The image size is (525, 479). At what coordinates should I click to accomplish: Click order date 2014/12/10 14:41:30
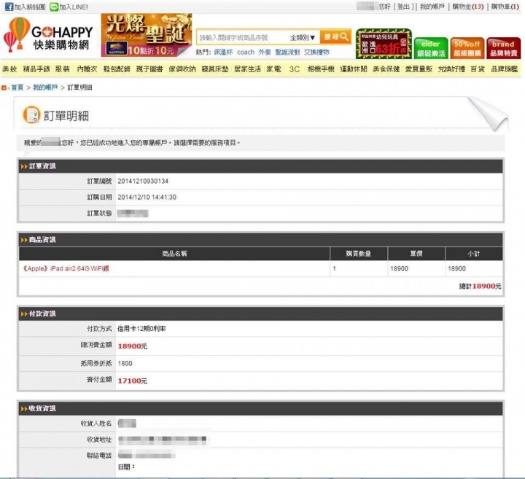point(147,198)
